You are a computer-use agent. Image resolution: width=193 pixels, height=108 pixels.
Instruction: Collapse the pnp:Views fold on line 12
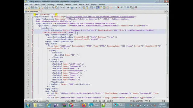[x=33, y=44]
